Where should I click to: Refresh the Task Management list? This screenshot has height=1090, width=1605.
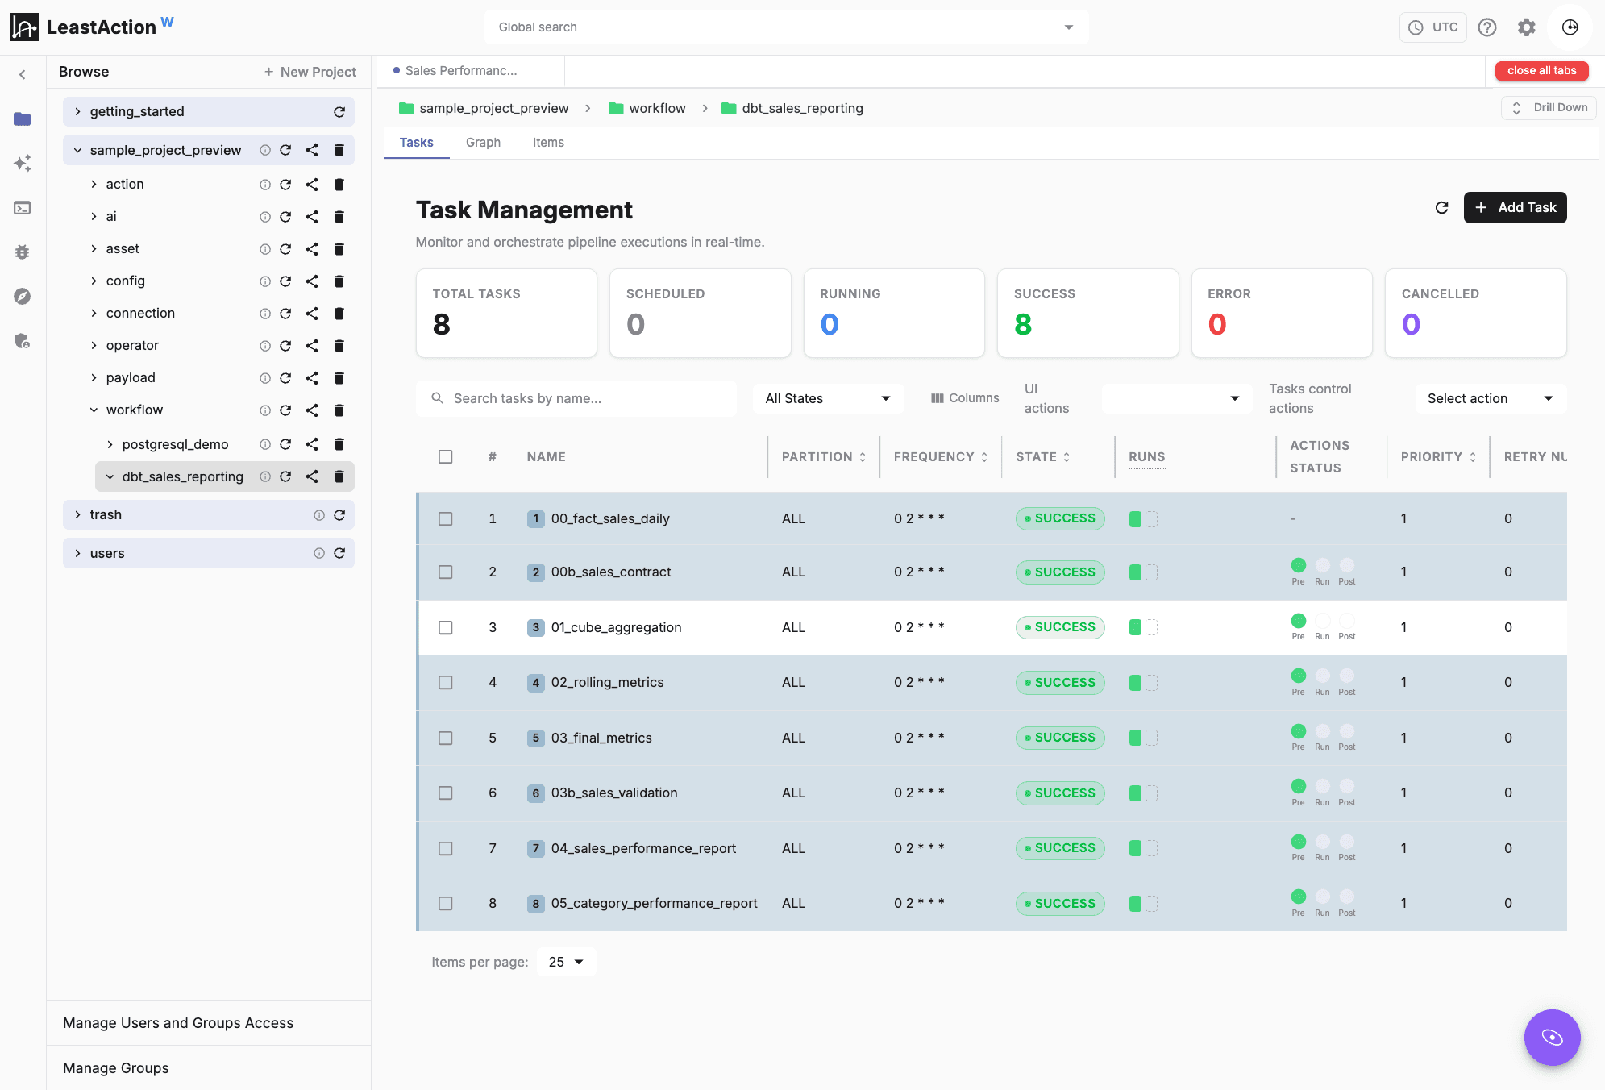(1442, 208)
